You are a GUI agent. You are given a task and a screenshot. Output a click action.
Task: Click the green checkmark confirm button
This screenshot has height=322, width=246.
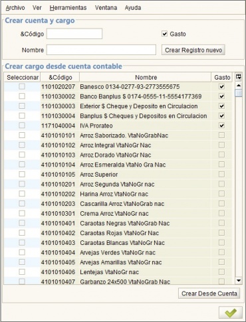[x=231, y=313]
